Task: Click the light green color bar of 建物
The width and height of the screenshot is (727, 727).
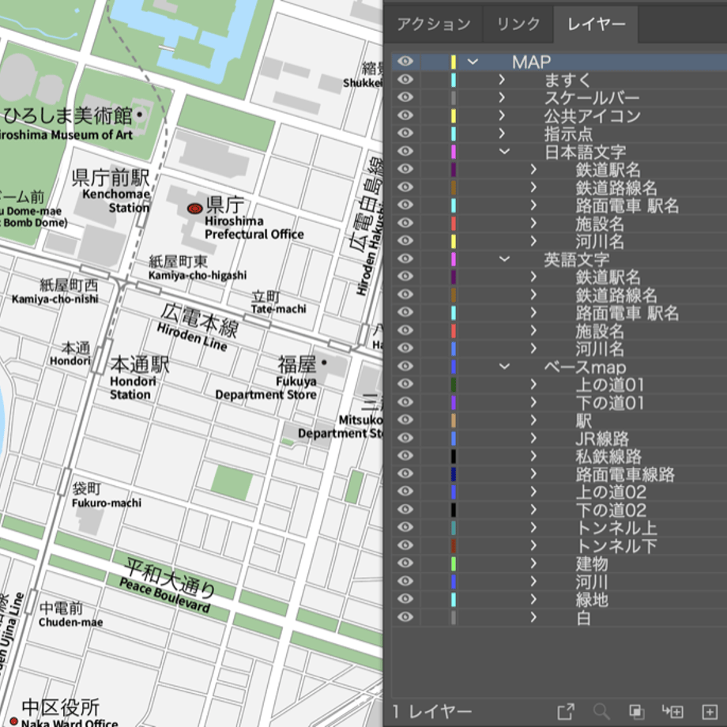Action: click(454, 563)
